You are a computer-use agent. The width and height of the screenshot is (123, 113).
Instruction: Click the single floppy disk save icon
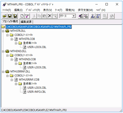(10, 16)
